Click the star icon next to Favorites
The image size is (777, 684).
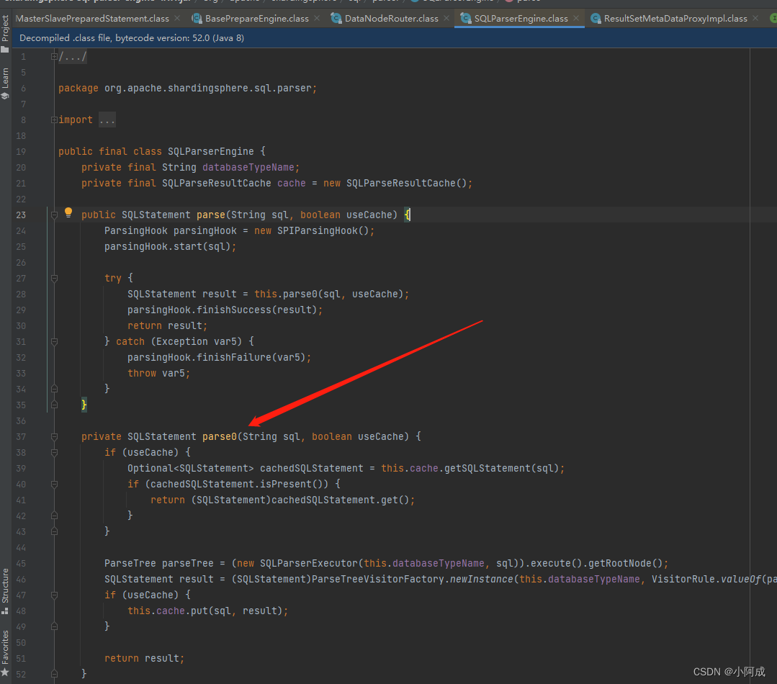6,670
